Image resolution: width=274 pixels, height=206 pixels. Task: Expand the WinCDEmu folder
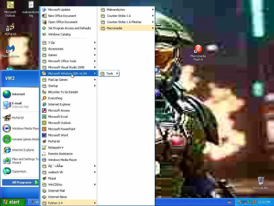[x=69, y=185]
